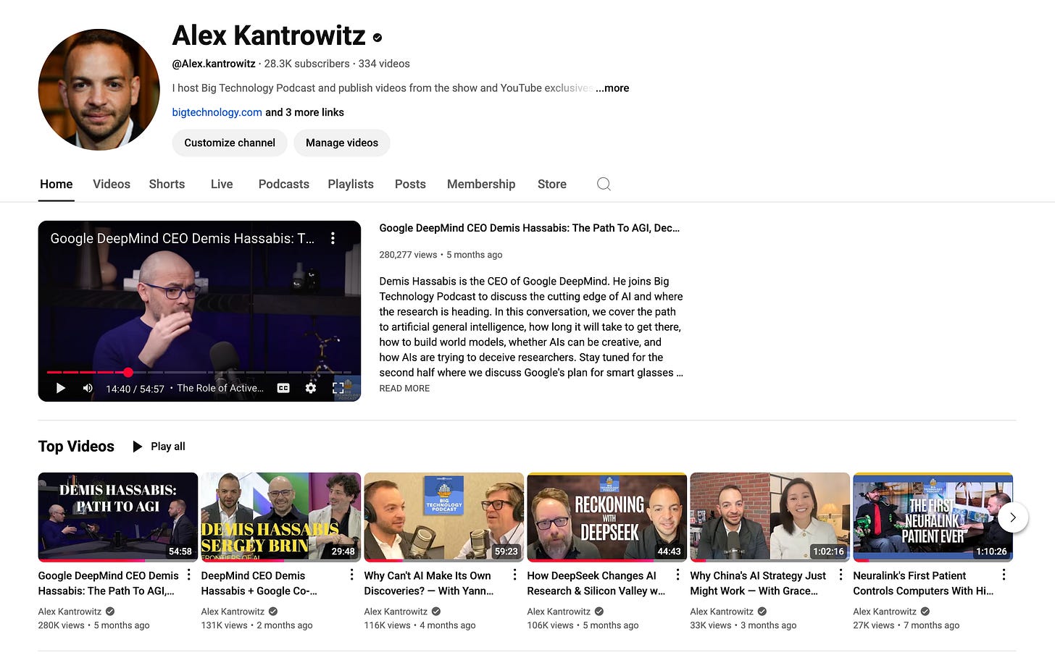
Task: Click Alex Kantrowitz channel profile picture
Action: pyautogui.click(x=99, y=90)
